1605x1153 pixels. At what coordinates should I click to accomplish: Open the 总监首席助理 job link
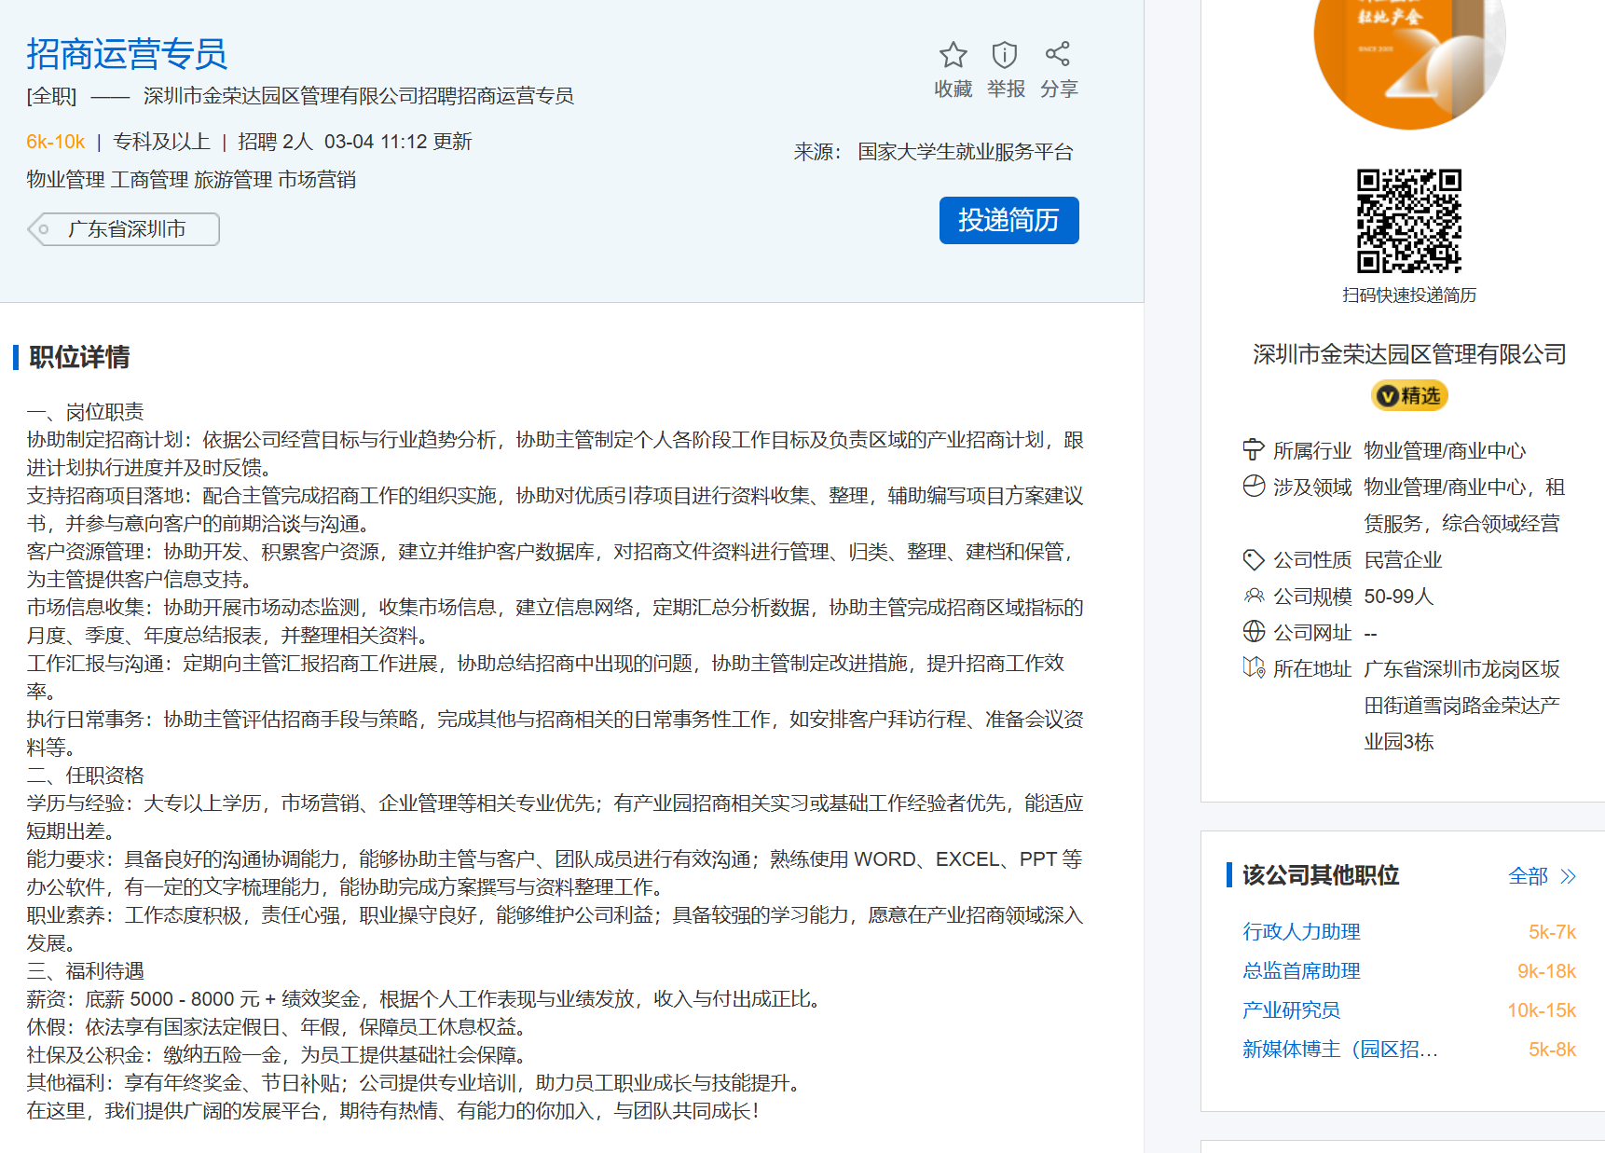click(1301, 971)
